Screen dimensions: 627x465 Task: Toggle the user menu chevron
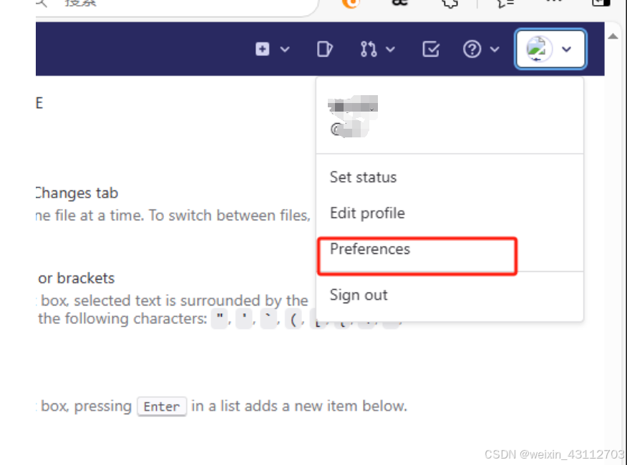(566, 49)
